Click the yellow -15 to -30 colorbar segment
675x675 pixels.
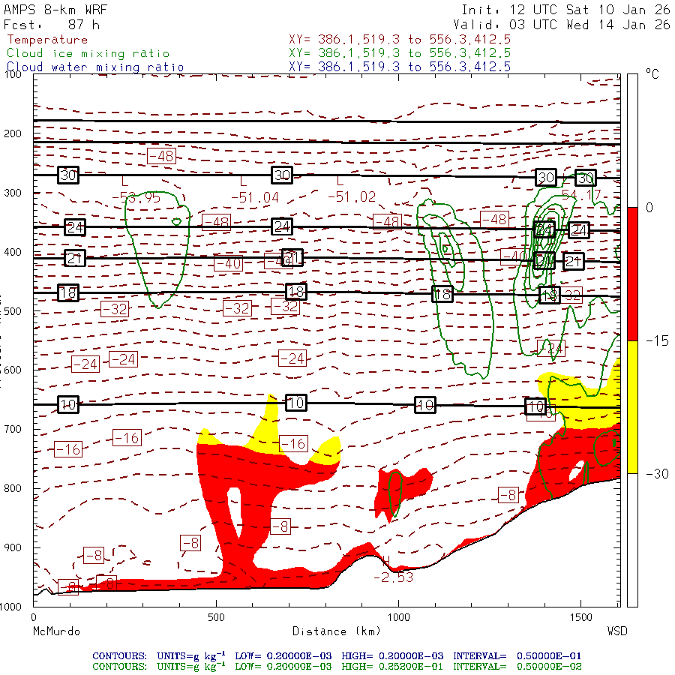632,407
